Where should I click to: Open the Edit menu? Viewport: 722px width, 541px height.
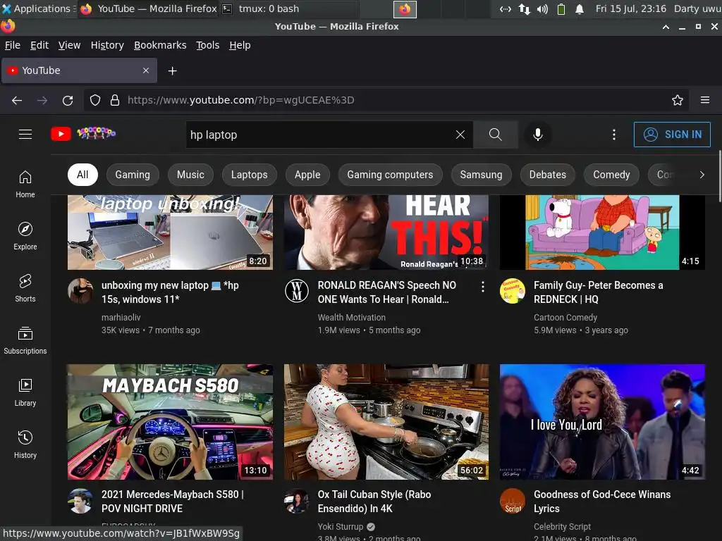click(39, 45)
